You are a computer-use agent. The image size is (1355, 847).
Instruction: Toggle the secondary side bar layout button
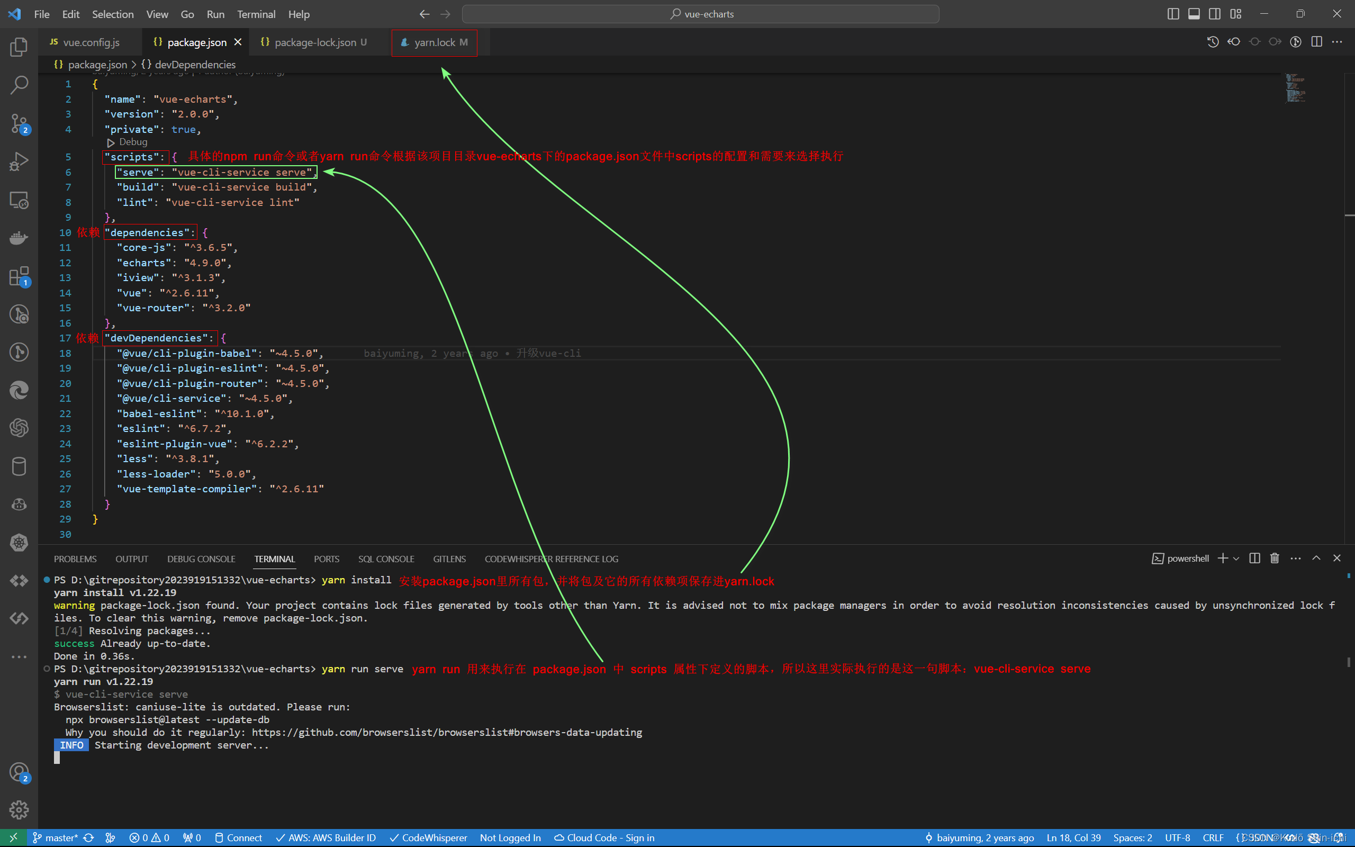pos(1214,14)
